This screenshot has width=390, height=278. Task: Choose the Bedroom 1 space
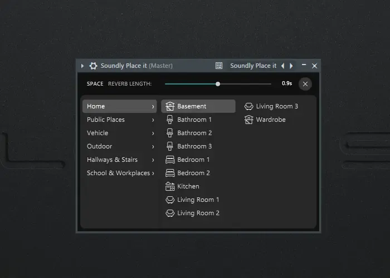click(x=198, y=160)
